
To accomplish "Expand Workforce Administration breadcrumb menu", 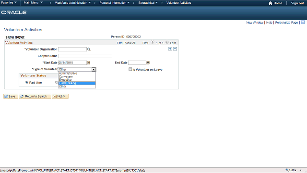I will pos(72,3).
